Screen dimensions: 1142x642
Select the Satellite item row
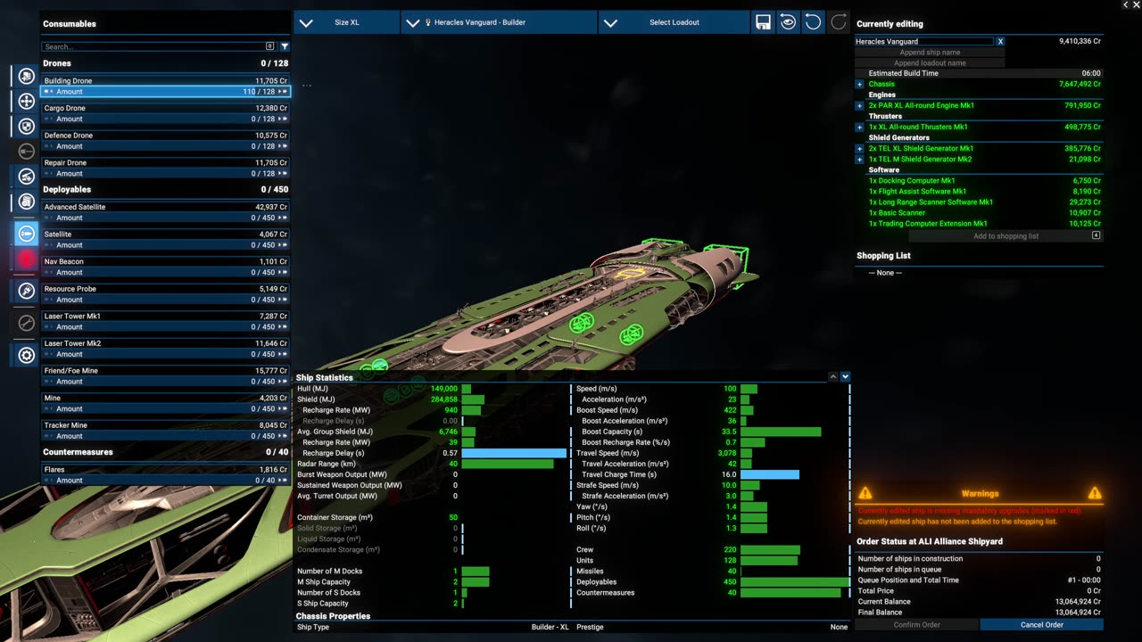tap(165, 235)
